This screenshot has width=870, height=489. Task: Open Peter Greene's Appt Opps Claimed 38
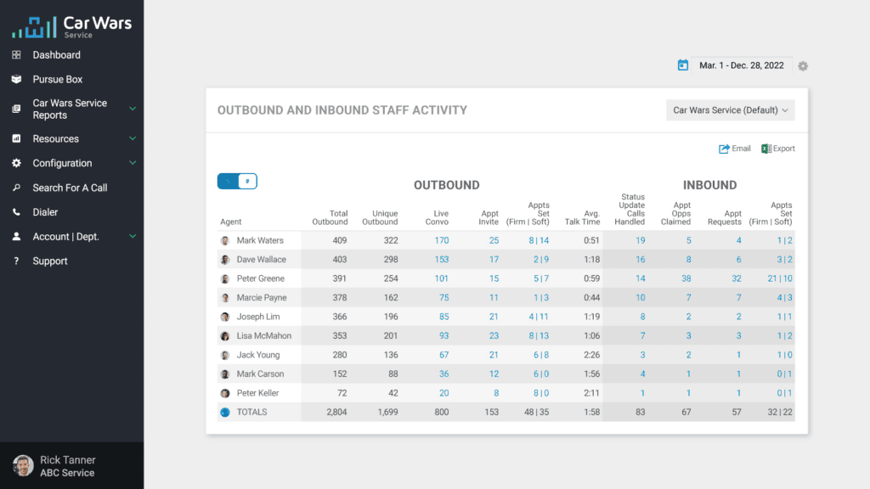point(686,278)
